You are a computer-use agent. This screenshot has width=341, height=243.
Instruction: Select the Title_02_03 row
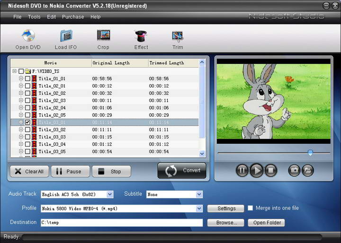tap(105, 101)
